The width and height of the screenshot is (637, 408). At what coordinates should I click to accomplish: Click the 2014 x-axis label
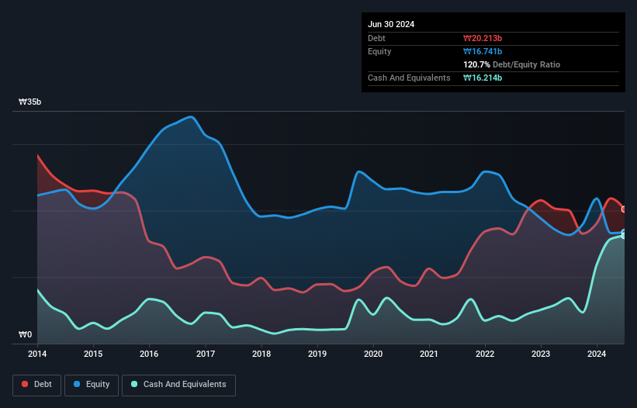pos(37,354)
